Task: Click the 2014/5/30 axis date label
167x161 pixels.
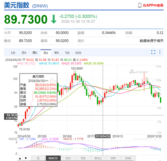Action: [24, 136]
